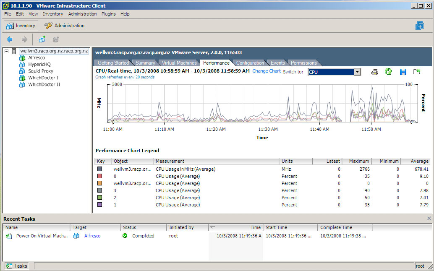Click the grey key swatch for object 3
434x271 pixels.
tap(99, 190)
